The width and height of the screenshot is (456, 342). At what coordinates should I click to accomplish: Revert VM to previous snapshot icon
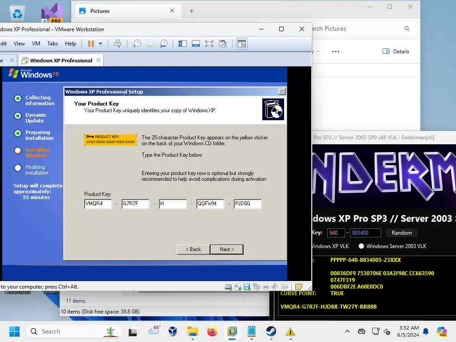tap(151, 44)
